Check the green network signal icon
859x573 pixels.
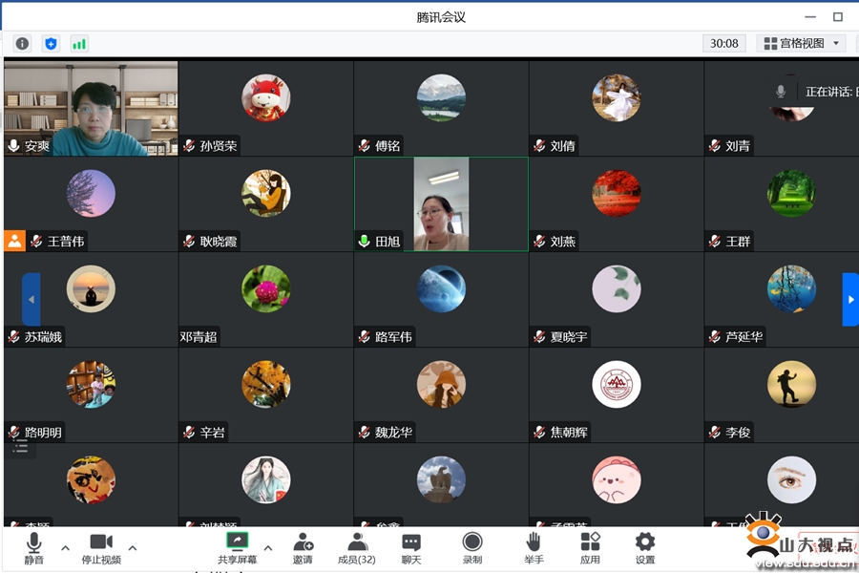[79, 44]
